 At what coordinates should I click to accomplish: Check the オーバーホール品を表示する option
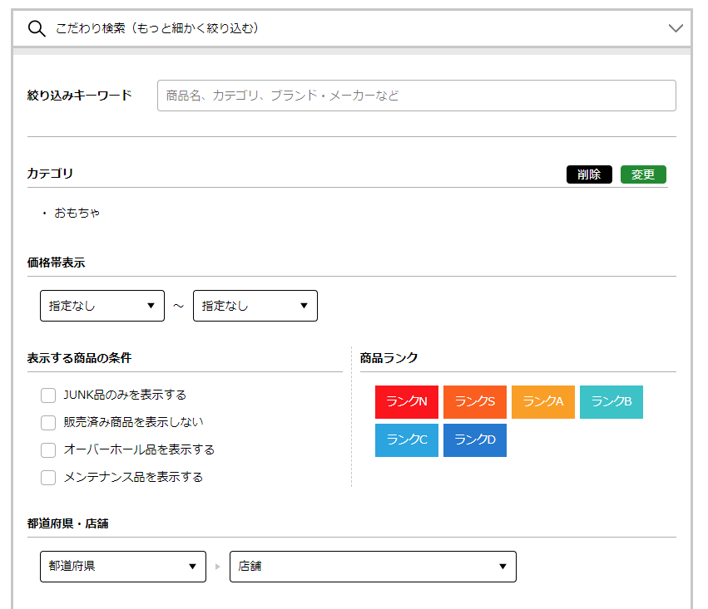click(48, 450)
